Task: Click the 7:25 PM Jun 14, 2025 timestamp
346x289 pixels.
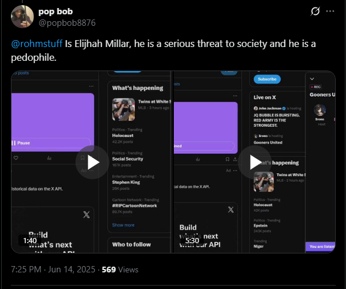Action: coord(53,270)
